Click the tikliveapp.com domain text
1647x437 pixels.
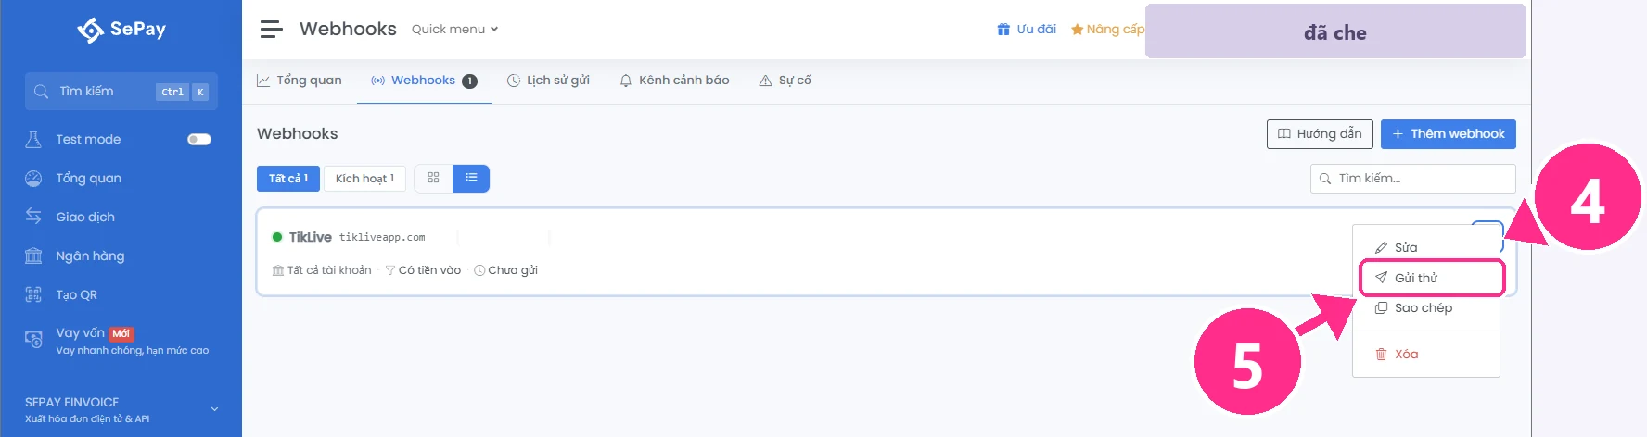tap(382, 238)
